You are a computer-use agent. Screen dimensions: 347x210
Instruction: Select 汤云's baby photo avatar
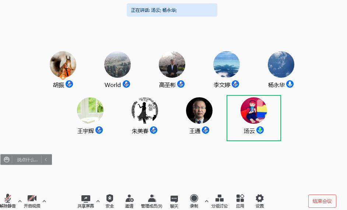tap(254, 111)
